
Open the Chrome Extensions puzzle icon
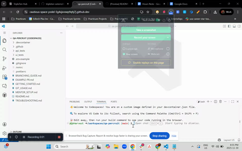coord(205,12)
